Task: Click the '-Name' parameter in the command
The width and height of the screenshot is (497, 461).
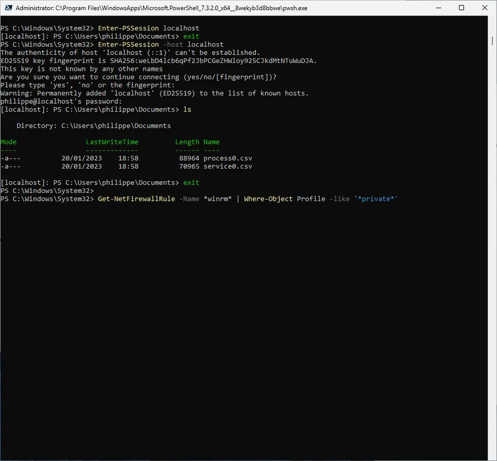Action: click(189, 199)
